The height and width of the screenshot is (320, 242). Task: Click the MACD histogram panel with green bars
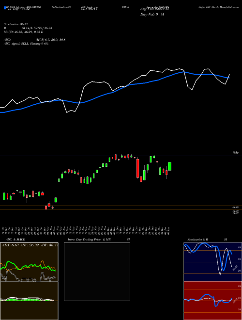29,301
